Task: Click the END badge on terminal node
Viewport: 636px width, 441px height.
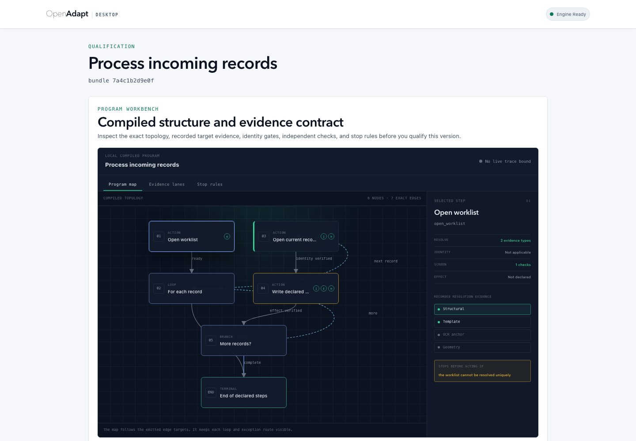Action: point(211,392)
